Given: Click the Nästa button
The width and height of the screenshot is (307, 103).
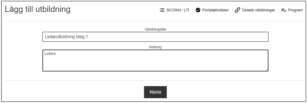Looking at the screenshot, I should pyautogui.click(x=155, y=92).
